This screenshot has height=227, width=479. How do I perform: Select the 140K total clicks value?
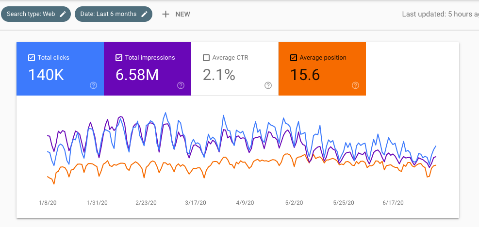tap(46, 75)
